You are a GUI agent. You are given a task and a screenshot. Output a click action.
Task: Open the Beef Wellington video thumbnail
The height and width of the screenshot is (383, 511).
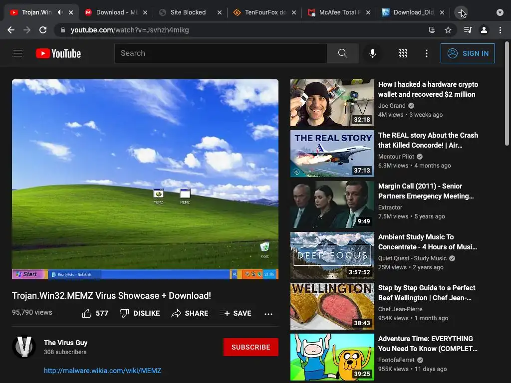pos(332,306)
